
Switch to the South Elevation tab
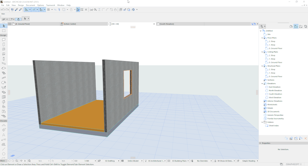click(167, 24)
